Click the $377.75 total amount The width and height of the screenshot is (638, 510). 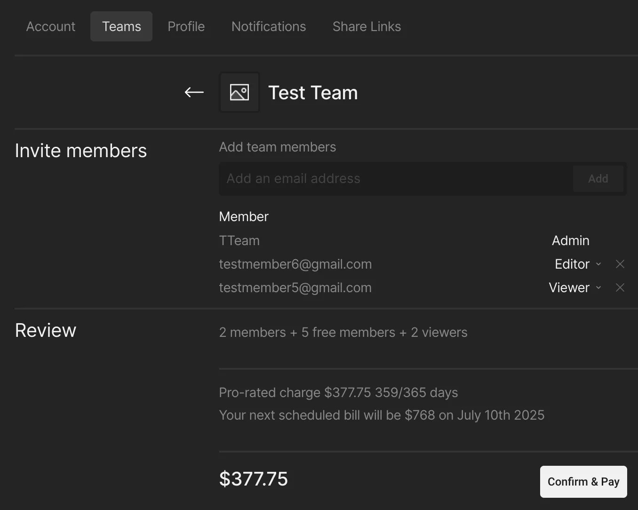pos(253,479)
